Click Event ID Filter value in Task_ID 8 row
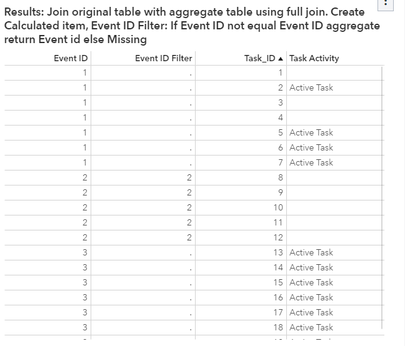Screen dimensions: 405x346 coord(189,178)
